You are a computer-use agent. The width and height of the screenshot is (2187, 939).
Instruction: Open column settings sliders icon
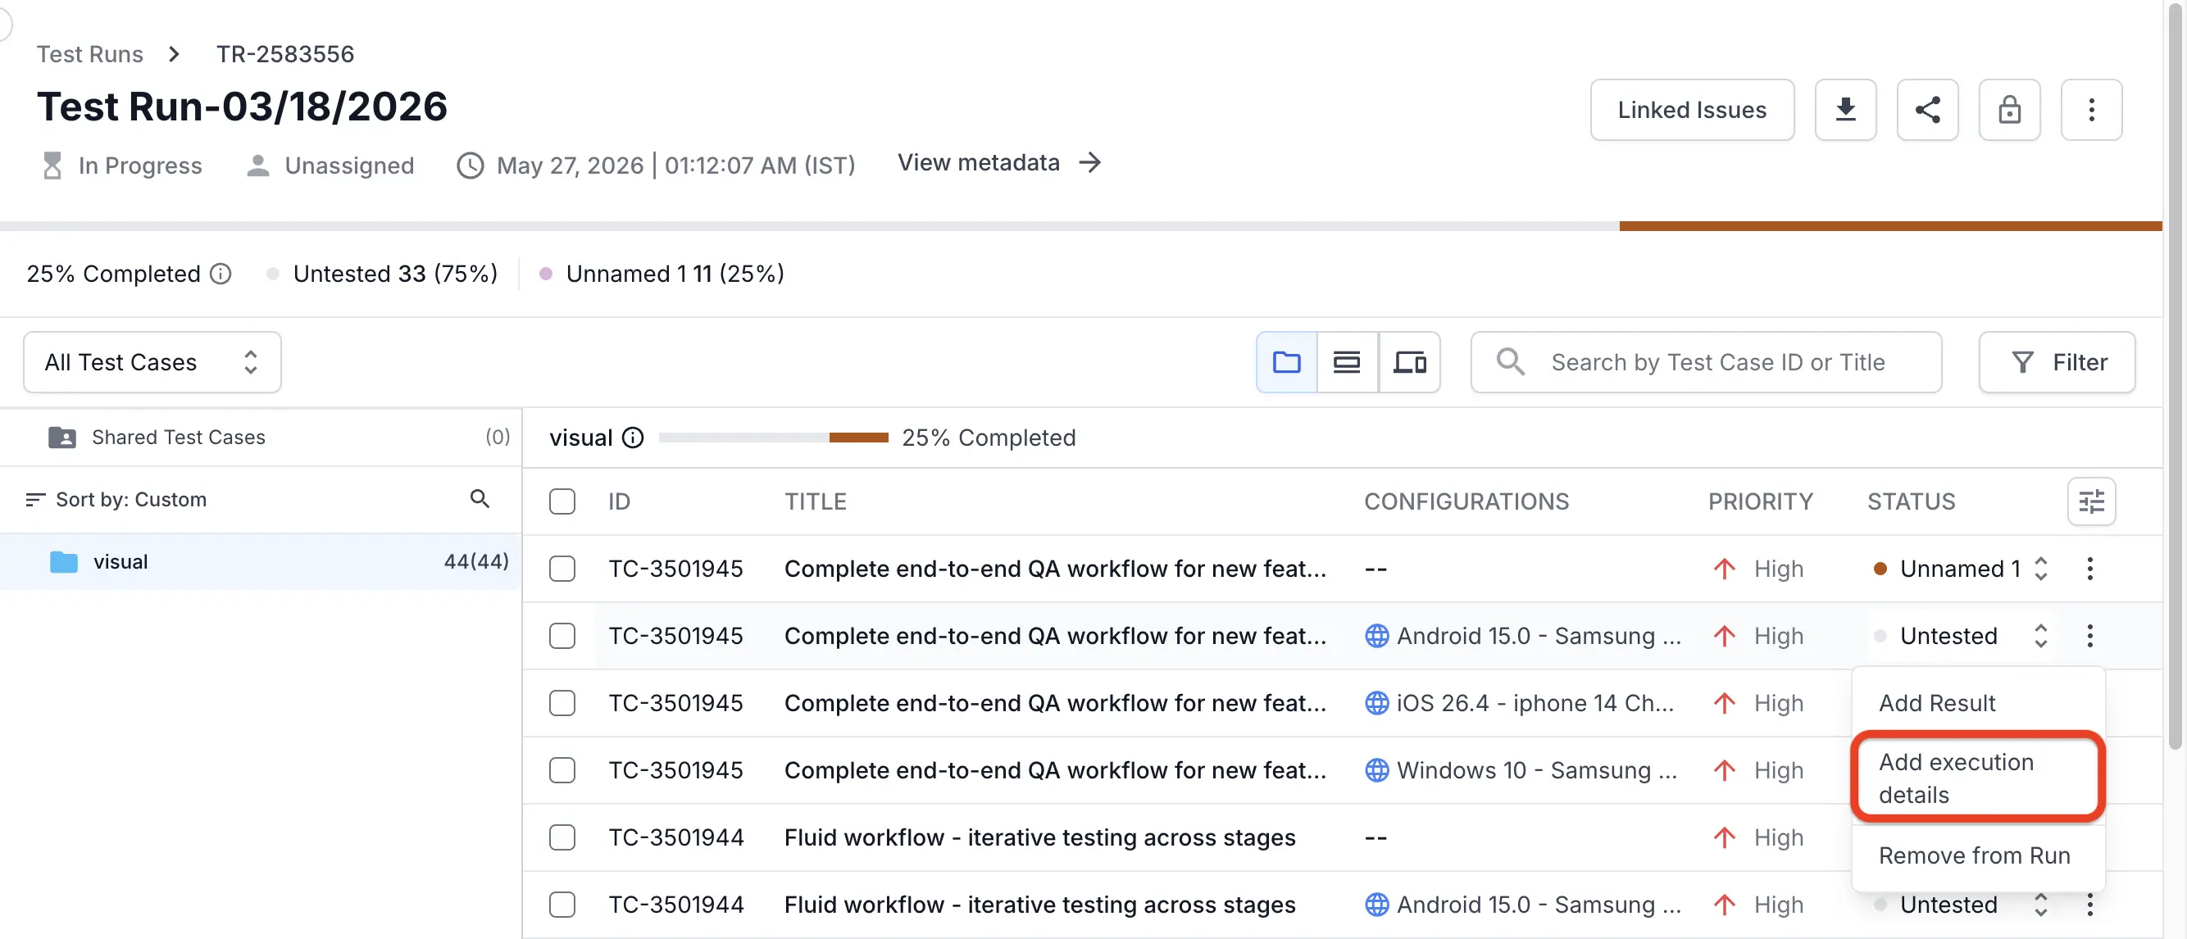[2091, 501]
